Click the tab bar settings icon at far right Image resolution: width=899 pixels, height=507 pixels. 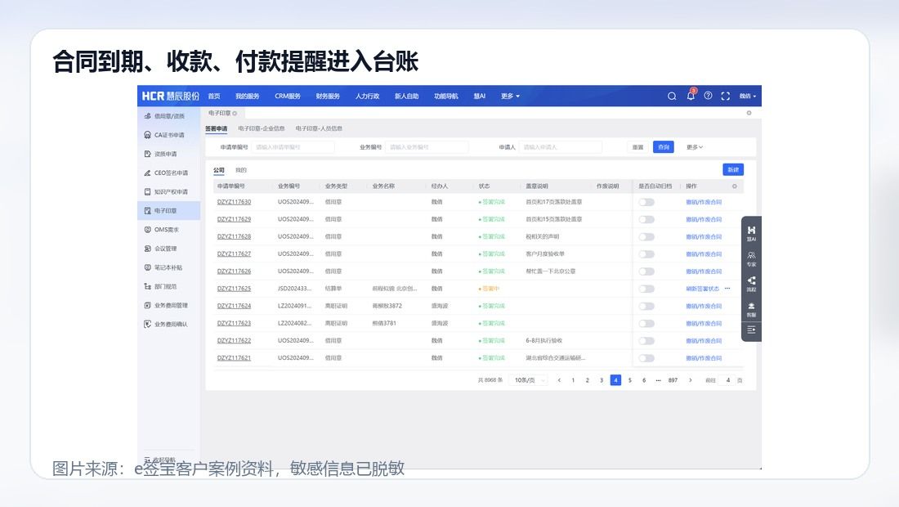point(749,113)
